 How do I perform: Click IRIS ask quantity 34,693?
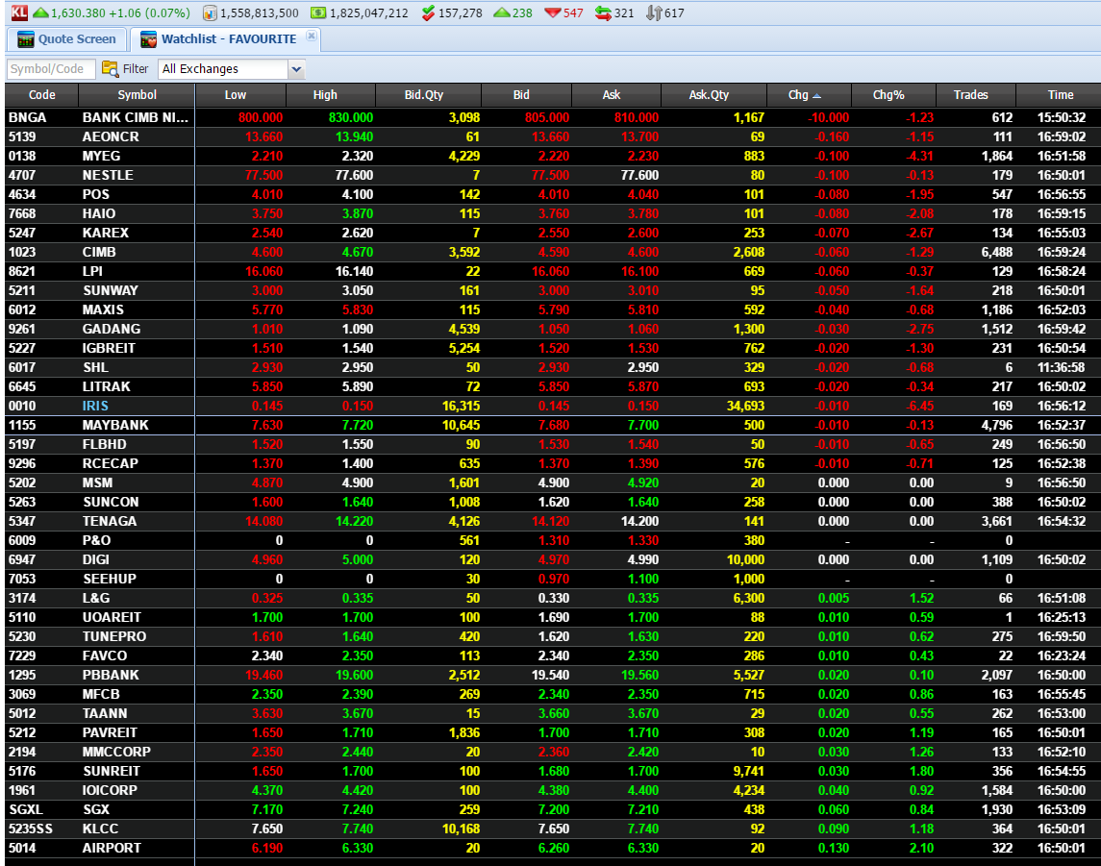point(745,406)
